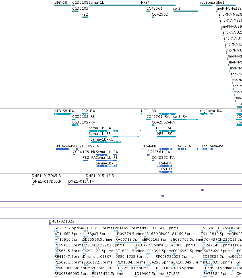Click the 'CG42562' gene label
Screen dimensions: 242x278
coord(160,14)
